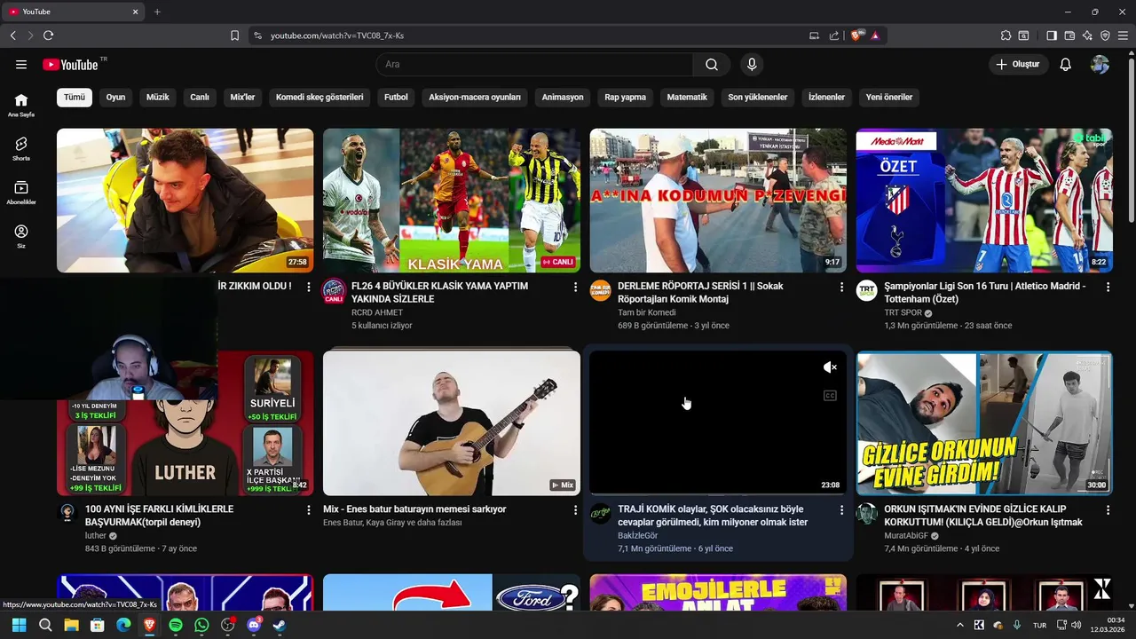Open the Tam bir Komedi channel link
1136x639 pixels.
pyautogui.click(x=647, y=312)
